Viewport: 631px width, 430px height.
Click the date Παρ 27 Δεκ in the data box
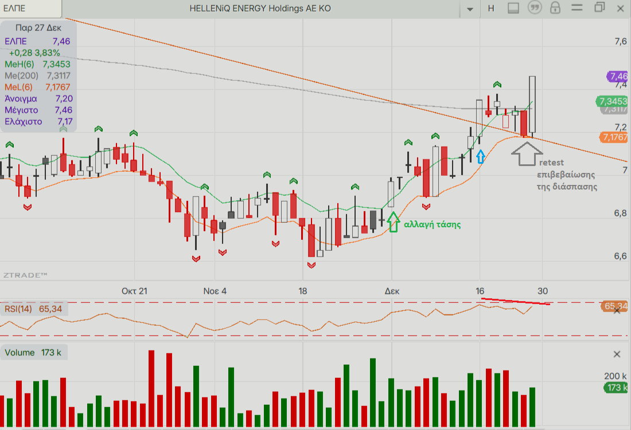(38, 27)
